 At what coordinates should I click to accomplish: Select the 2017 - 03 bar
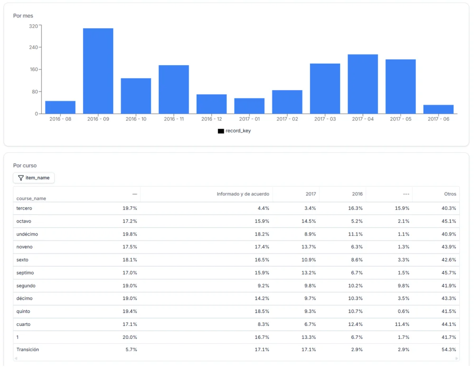pyautogui.click(x=325, y=89)
